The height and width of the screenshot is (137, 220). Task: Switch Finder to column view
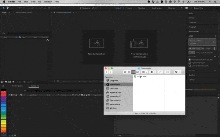point(133,72)
